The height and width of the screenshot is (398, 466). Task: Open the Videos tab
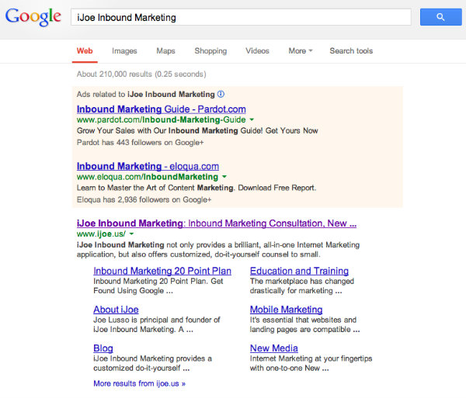[x=257, y=51]
